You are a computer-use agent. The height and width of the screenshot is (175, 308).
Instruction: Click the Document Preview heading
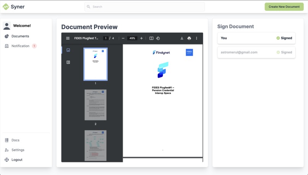coord(89,27)
